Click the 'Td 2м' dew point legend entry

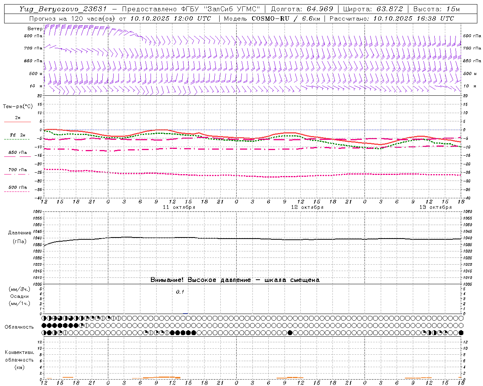pos(17,135)
